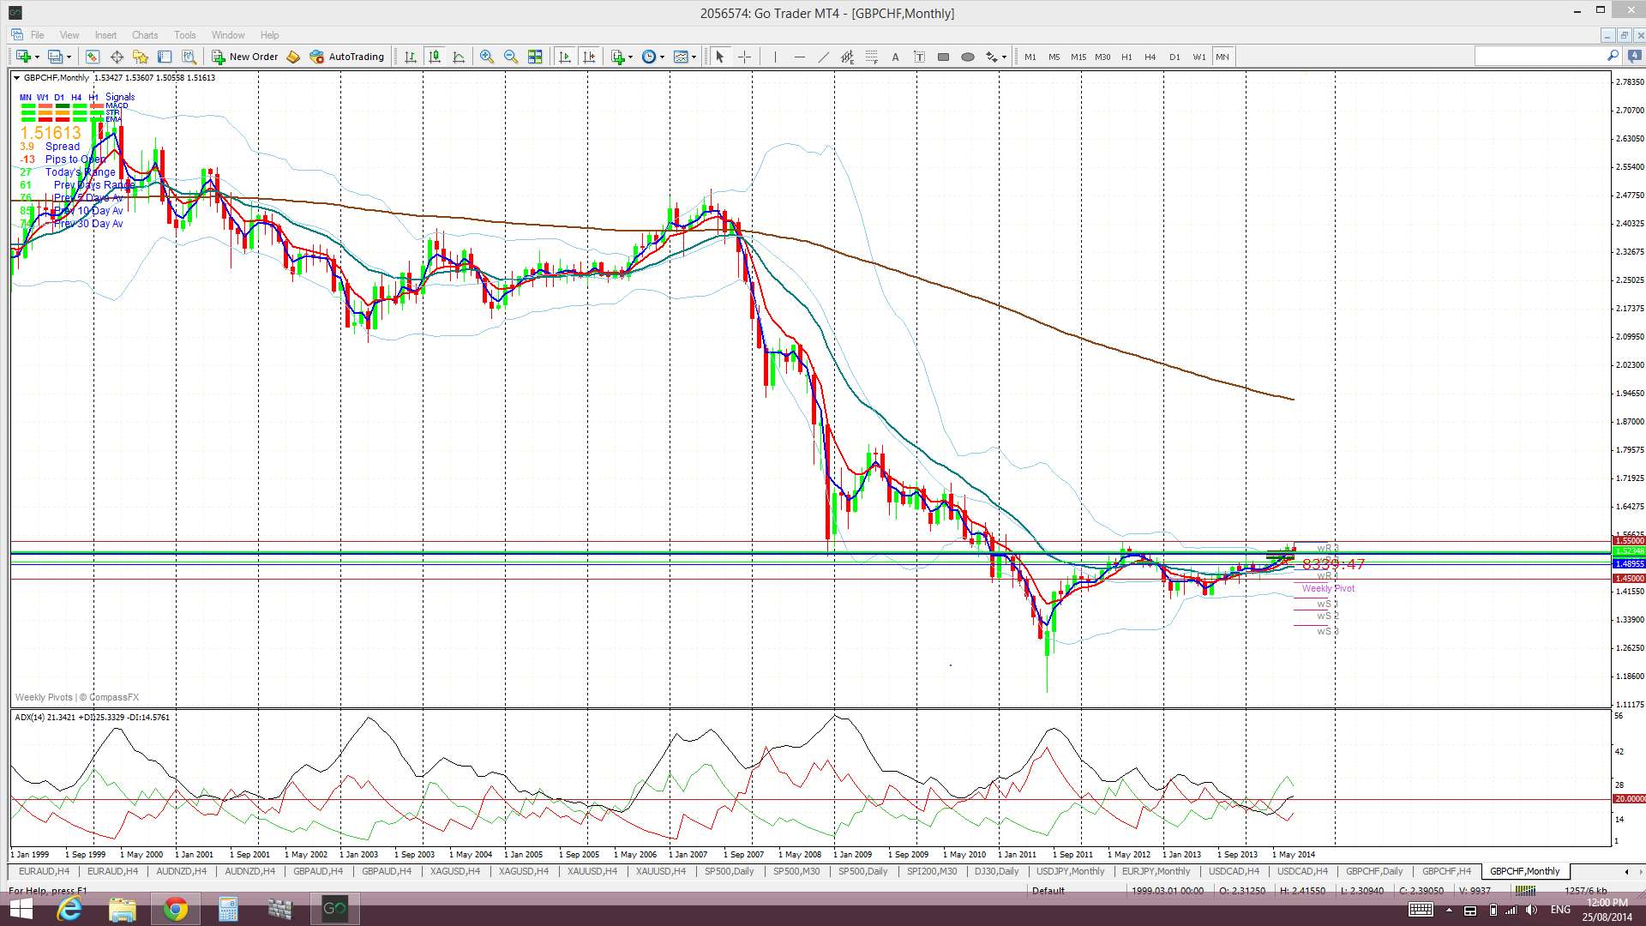Open the Strategy Tester magnifier icon
The image size is (1646, 926).
(189, 57)
